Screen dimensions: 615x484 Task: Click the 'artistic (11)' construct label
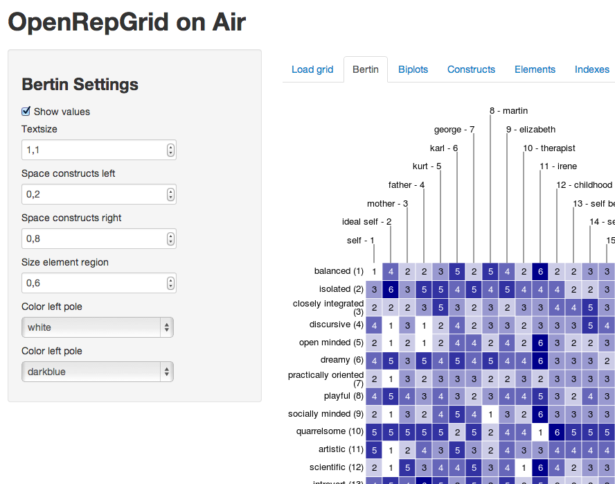click(341, 449)
